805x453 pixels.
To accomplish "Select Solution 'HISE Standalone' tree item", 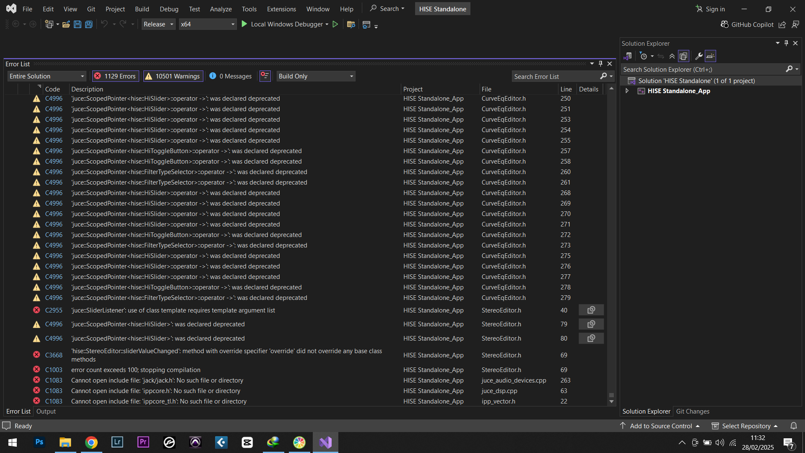I will pos(696,81).
